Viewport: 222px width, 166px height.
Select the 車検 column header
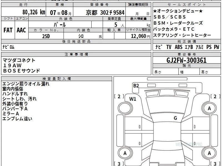coord(60,5)
